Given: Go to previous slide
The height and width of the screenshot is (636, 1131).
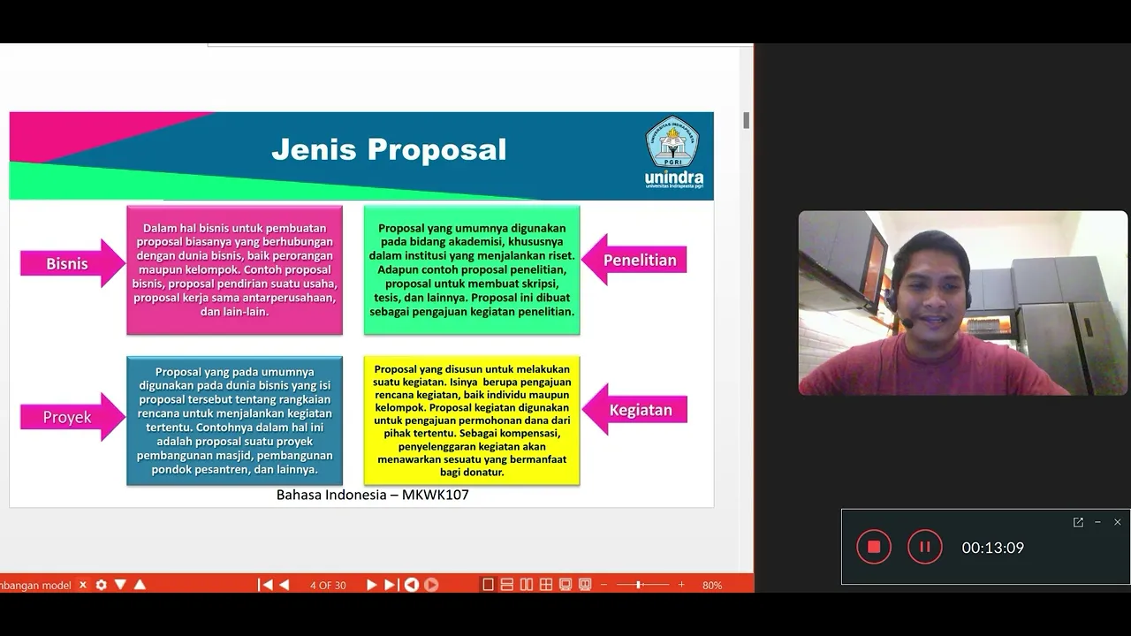Looking at the screenshot, I should click(x=285, y=585).
